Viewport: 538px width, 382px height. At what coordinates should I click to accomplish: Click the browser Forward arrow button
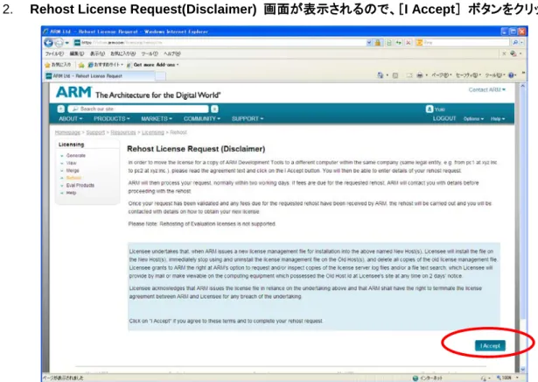[59, 43]
